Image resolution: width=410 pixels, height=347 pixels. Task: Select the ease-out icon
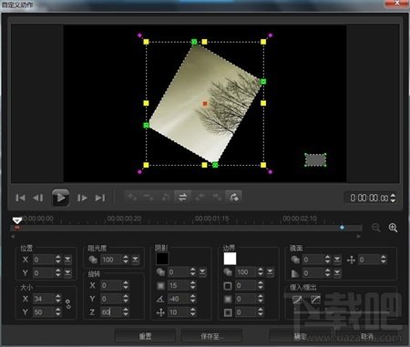coord(315,300)
